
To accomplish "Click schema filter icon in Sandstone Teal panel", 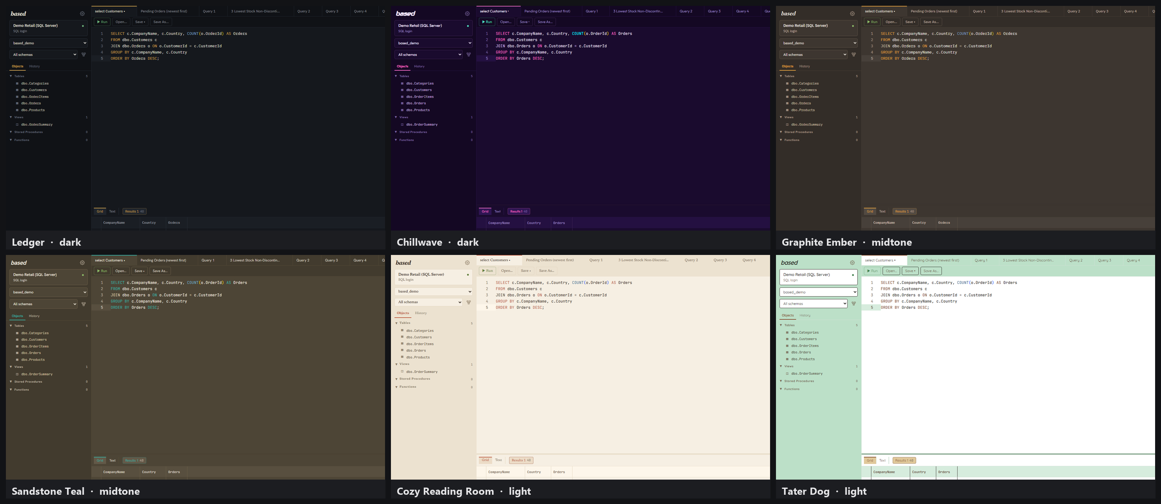I will pos(83,304).
